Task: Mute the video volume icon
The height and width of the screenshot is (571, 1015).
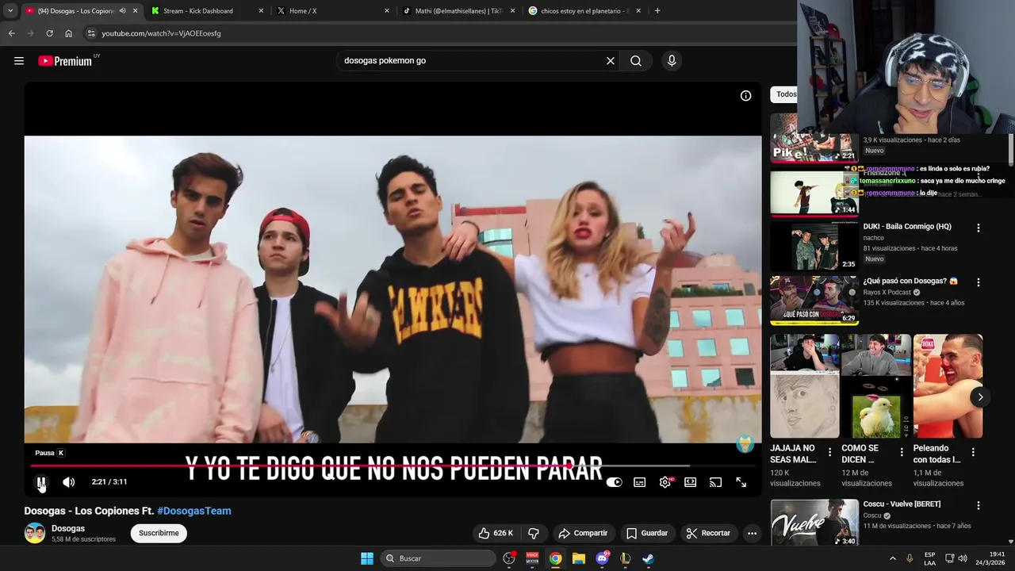Action: 69,481
